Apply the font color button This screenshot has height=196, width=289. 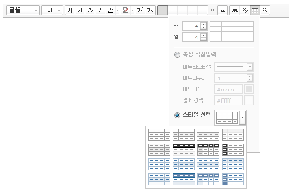click(111, 10)
